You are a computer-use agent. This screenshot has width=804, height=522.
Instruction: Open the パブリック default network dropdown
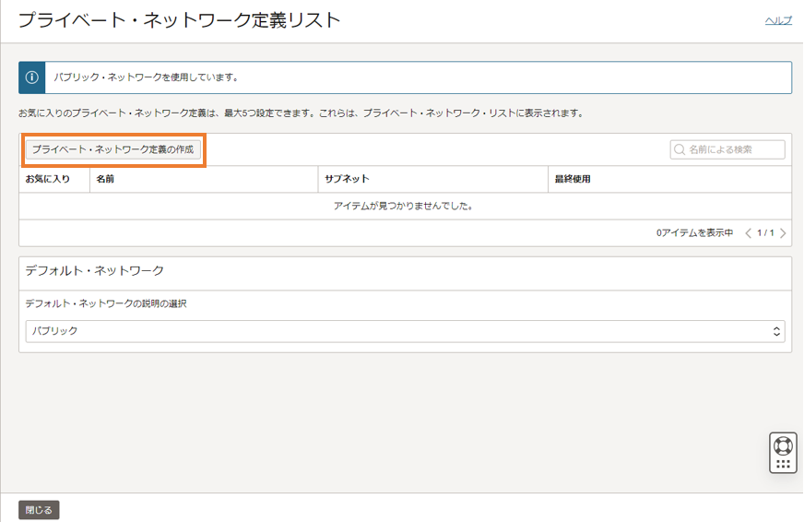[x=404, y=331]
